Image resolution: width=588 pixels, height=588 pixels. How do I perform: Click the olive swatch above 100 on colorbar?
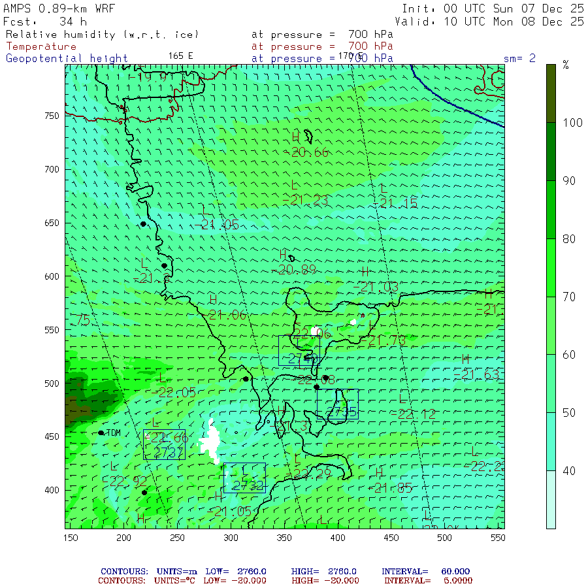551,93
